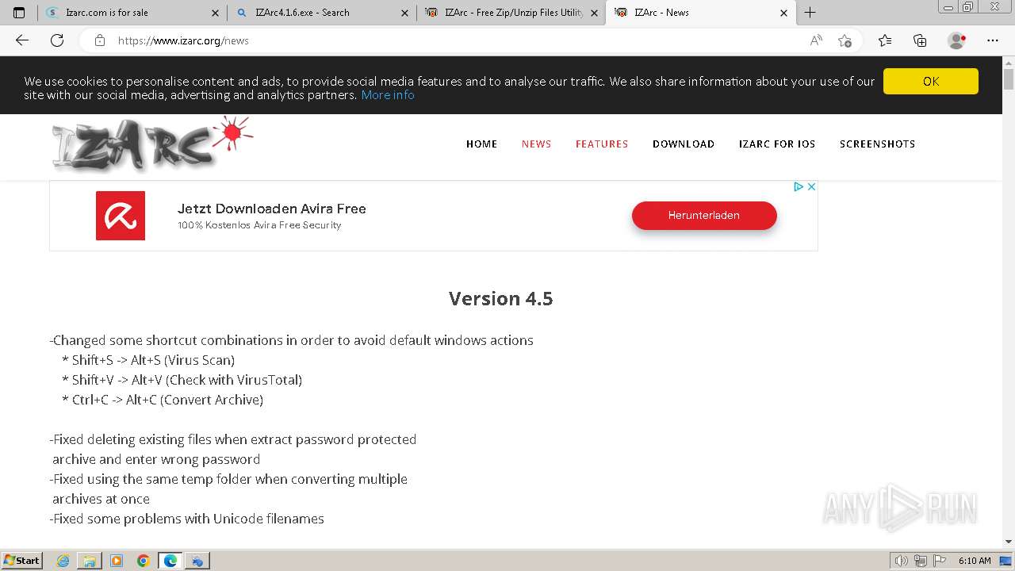Launch Chrome from the taskbar

[144, 561]
